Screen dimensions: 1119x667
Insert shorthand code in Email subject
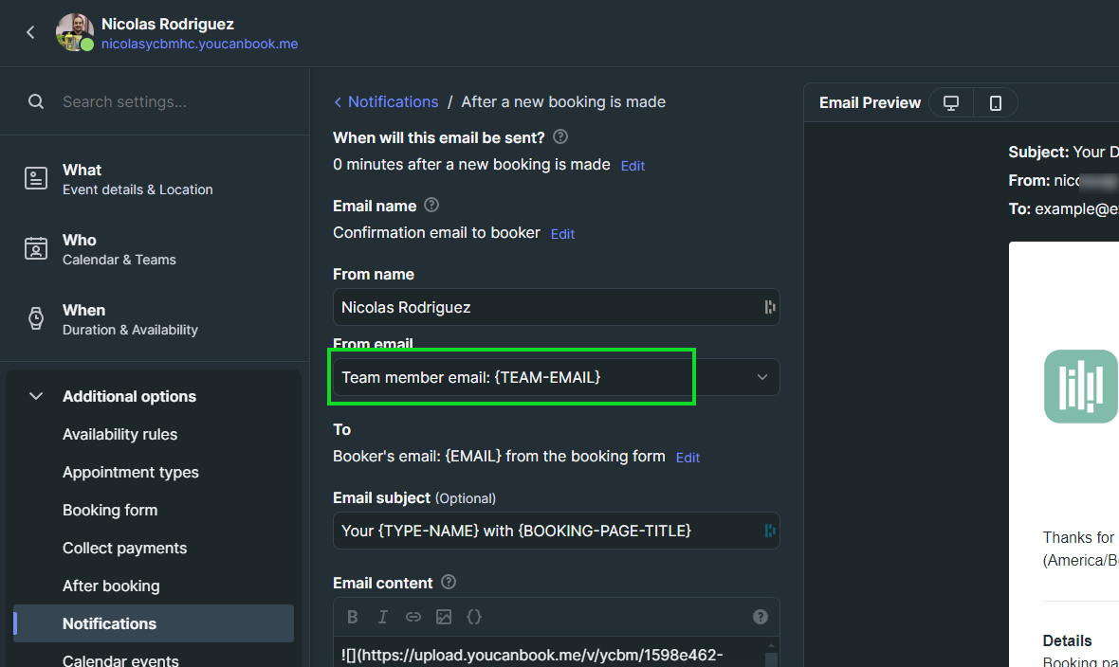(x=769, y=531)
